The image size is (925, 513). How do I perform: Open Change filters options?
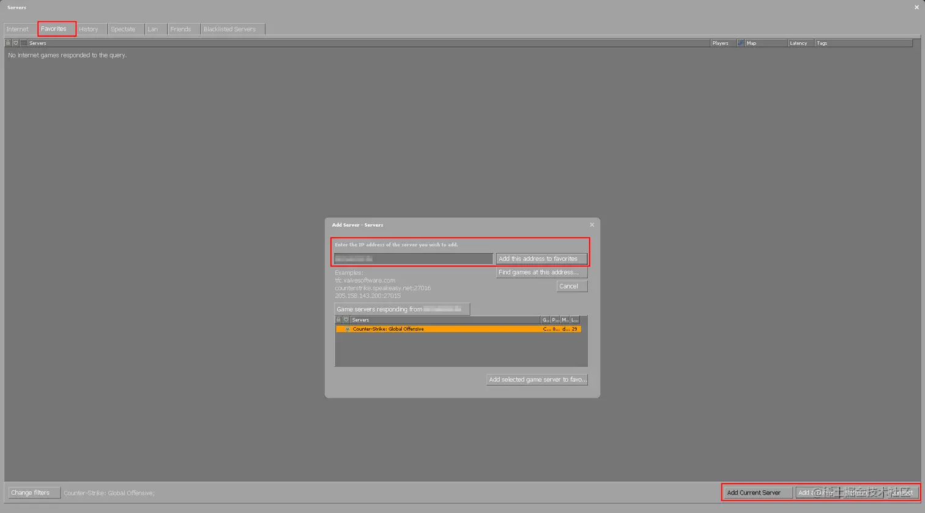pos(34,493)
